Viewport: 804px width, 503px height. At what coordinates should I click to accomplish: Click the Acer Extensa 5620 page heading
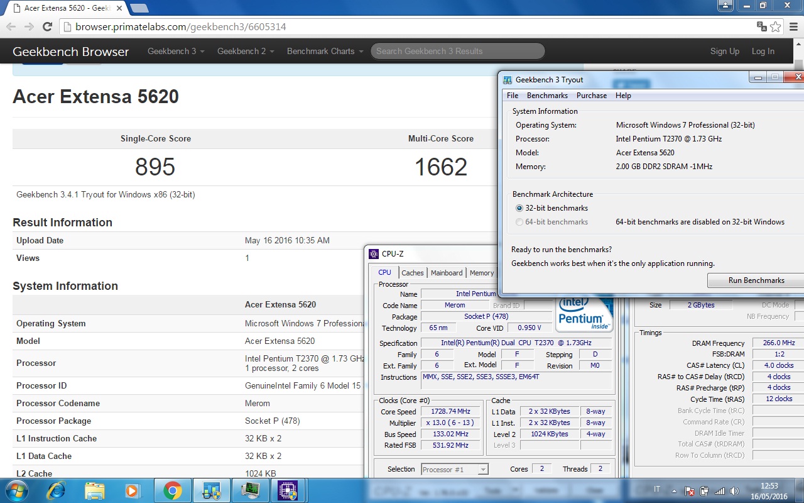coord(96,96)
